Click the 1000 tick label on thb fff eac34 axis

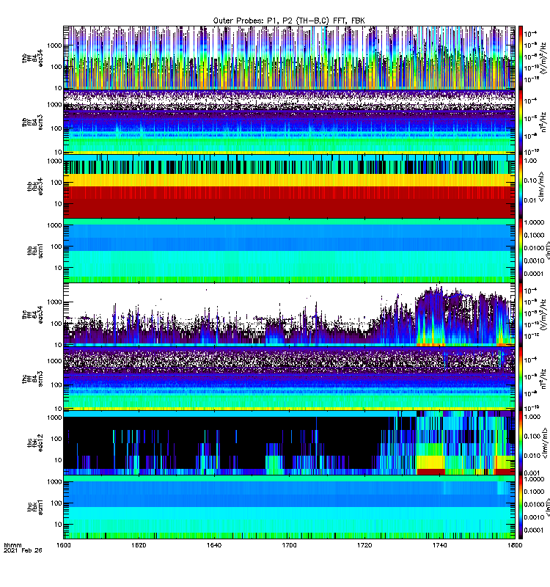54,45
